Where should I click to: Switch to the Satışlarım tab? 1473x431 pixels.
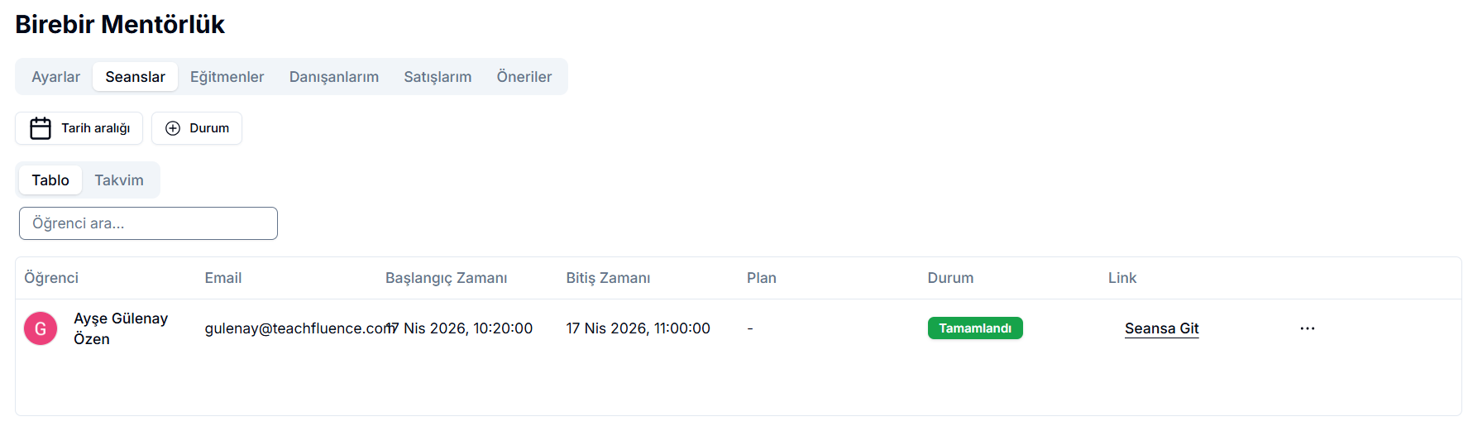pyautogui.click(x=438, y=77)
